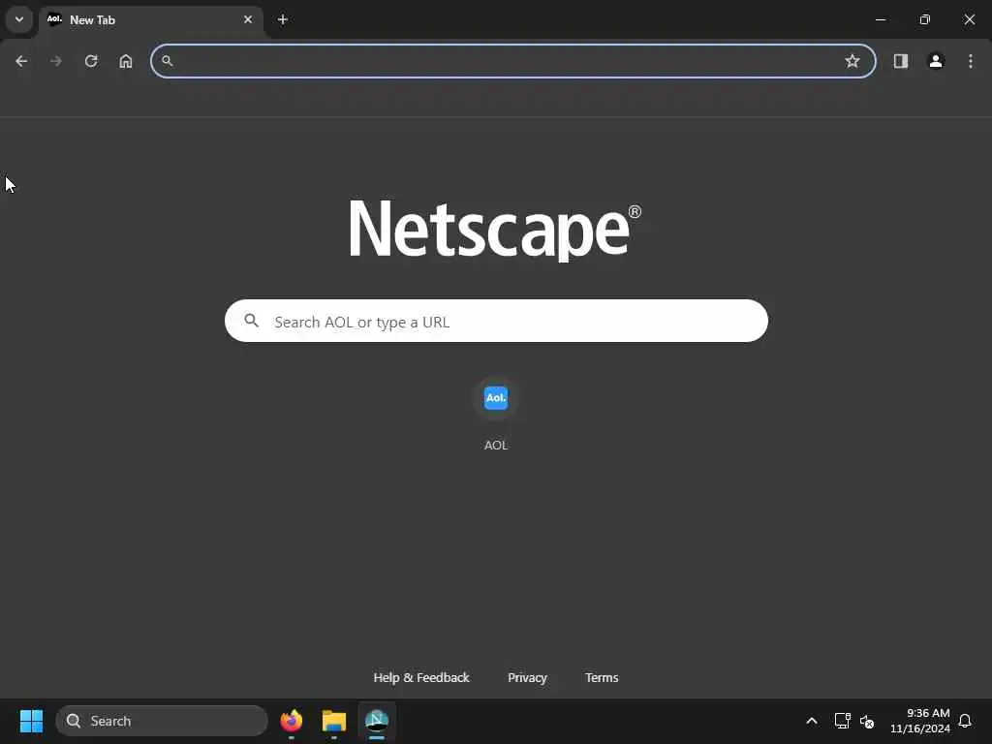Open network status tray icon
Image resolution: width=992 pixels, height=744 pixels.
842,721
